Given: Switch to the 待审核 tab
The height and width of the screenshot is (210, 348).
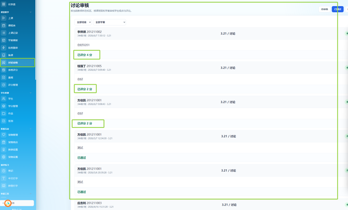Looking at the screenshot, I should (x=325, y=9).
